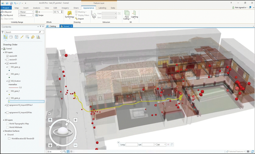The height and width of the screenshot is (154, 255).
Task: Open the Symbology tool
Action: [69, 15]
